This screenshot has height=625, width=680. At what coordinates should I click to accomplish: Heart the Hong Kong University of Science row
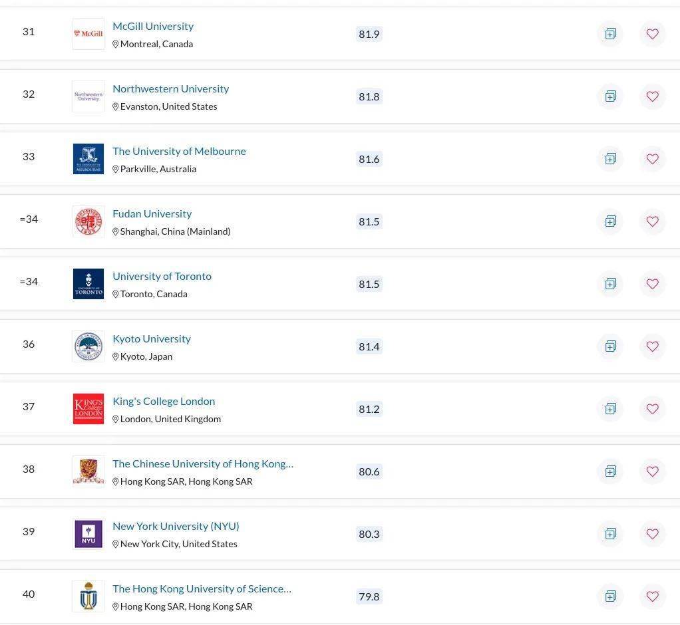(652, 596)
